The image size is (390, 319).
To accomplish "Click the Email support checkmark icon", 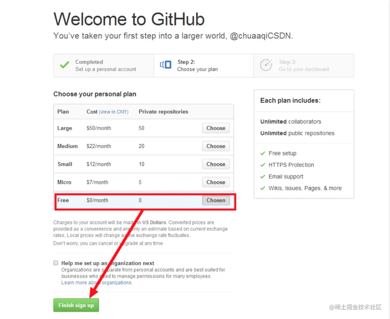I will coord(263,177).
